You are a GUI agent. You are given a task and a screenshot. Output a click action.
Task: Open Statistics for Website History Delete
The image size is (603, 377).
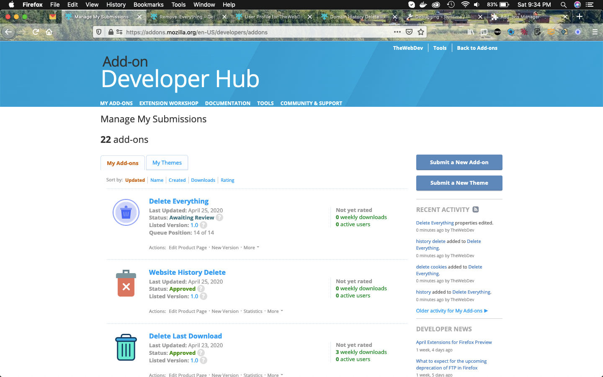click(x=253, y=311)
